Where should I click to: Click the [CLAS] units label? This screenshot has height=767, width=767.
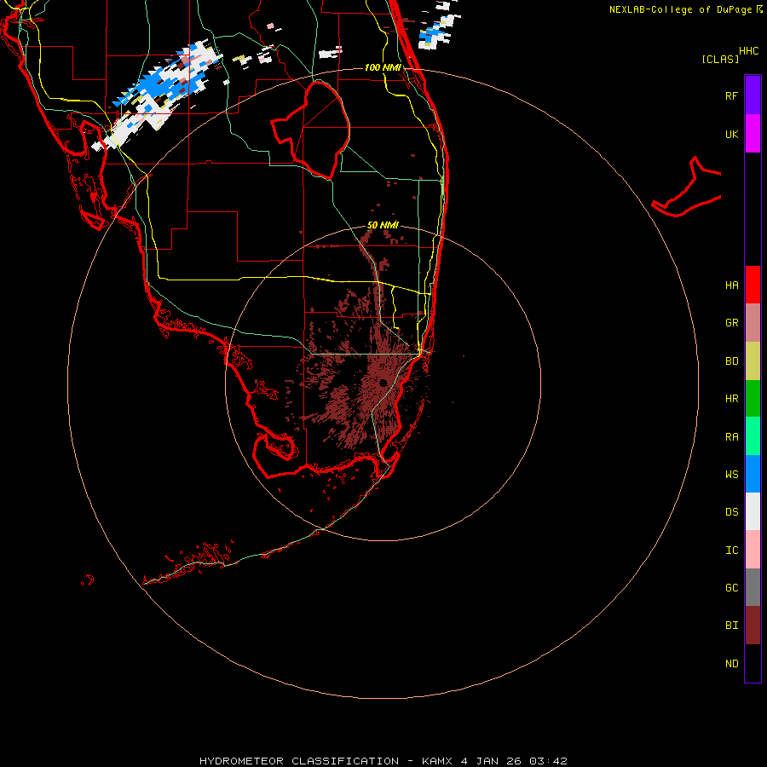pyautogui.click(x=720, y=59)
